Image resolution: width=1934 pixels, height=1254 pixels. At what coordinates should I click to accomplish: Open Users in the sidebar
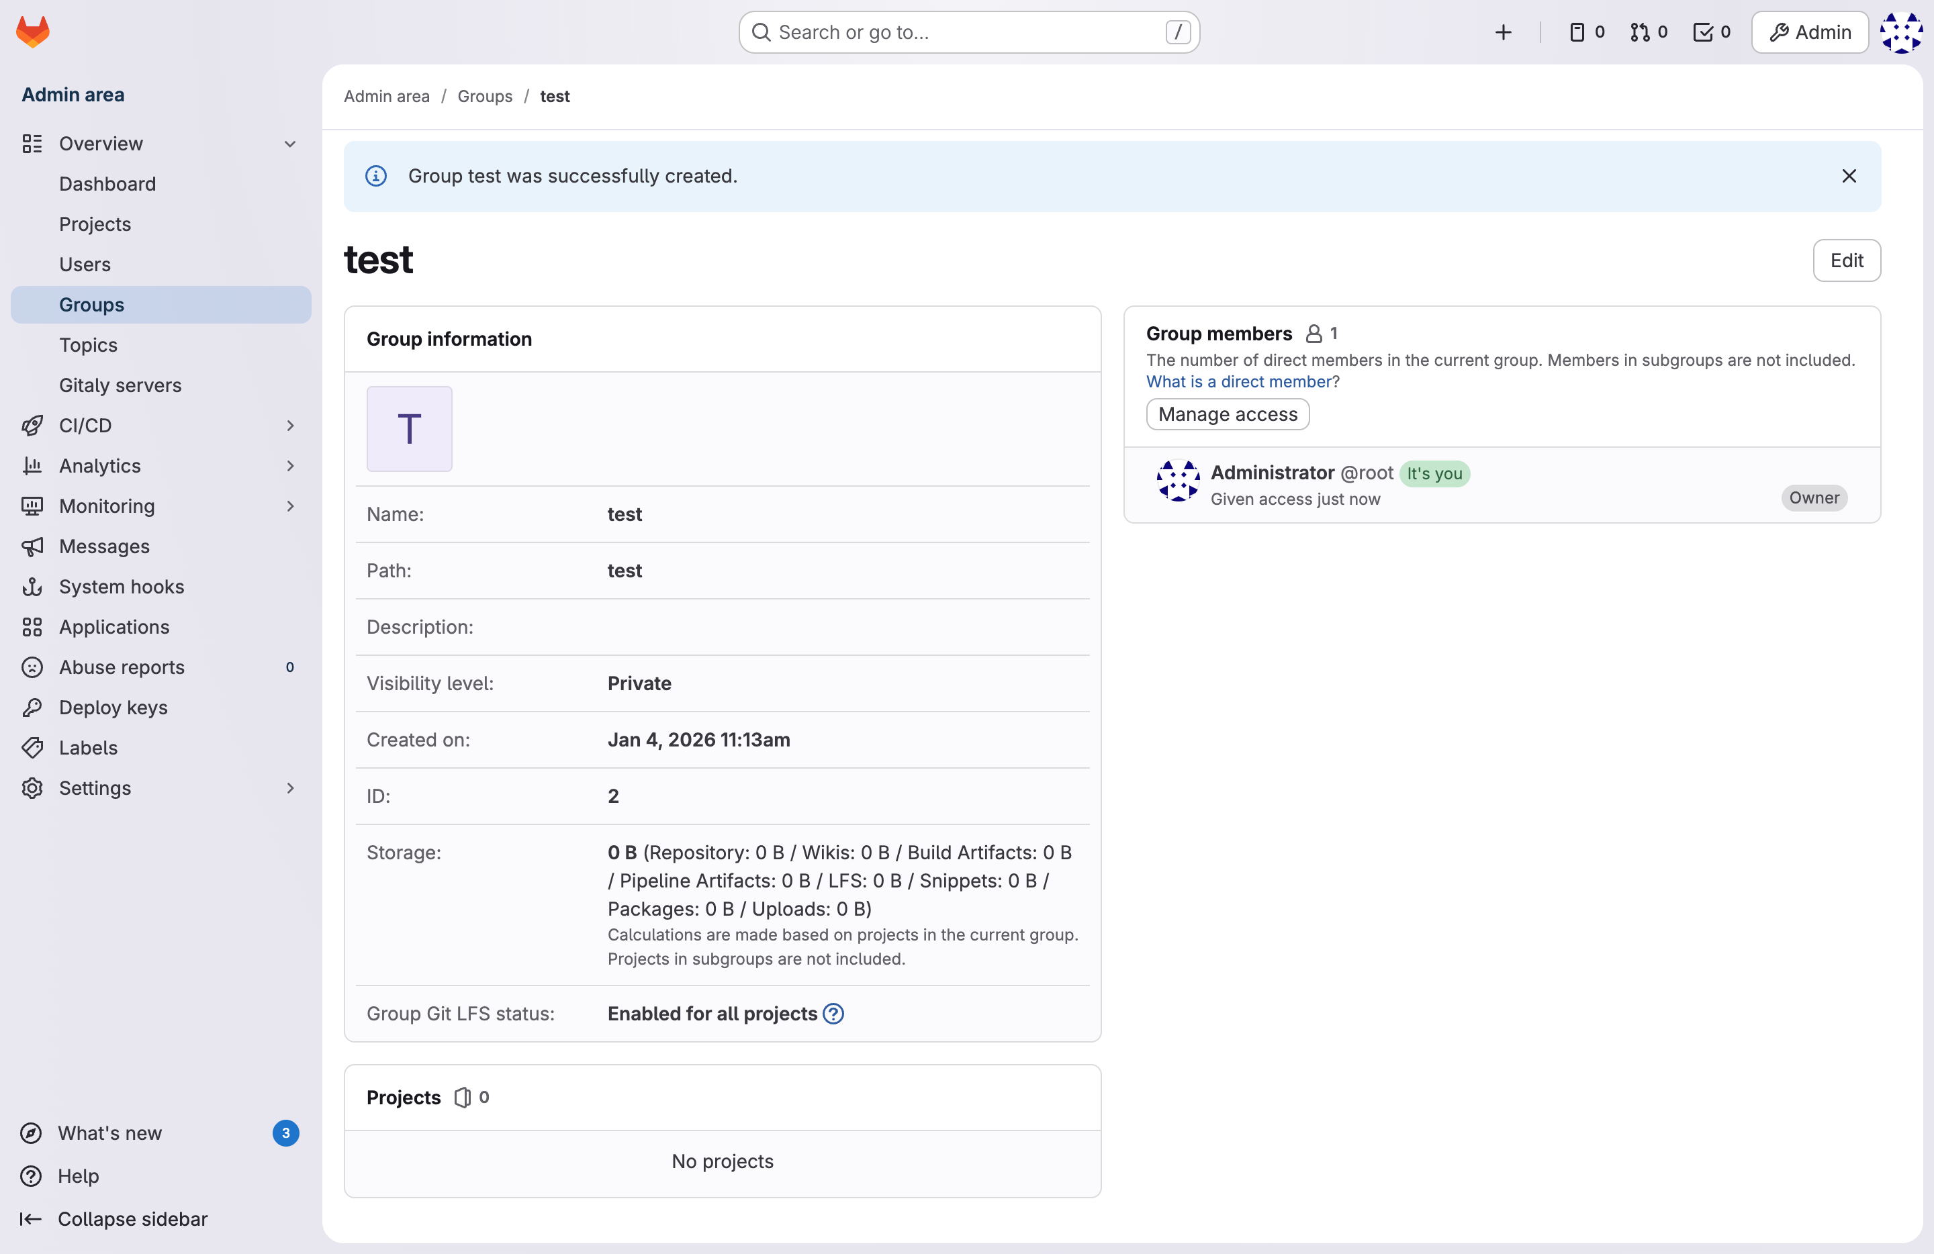tap(85, 264)
